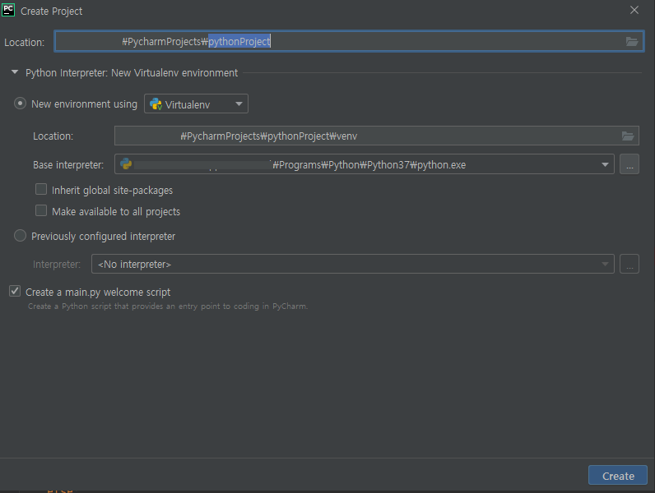Click the Create a Python script description text
This screenshot has height=493, width=655.
point(168,306)
